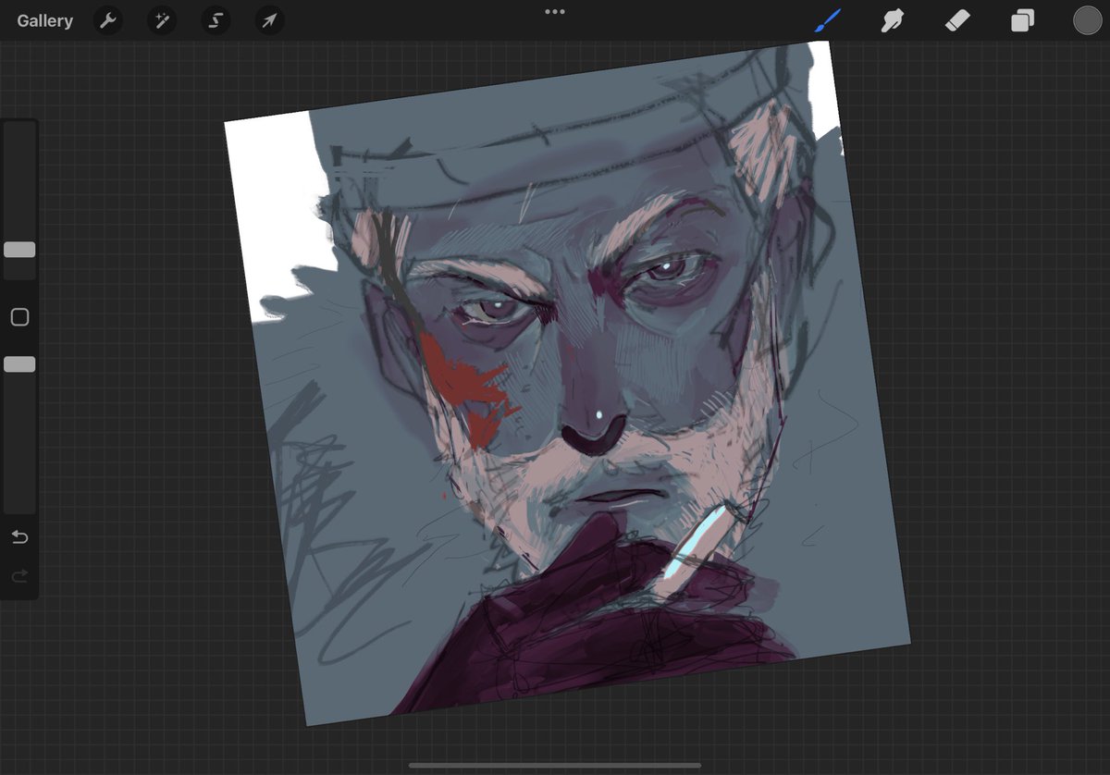1110x775 pixels.
Task: Select the Selection S-shaped tool
Action: coord(216,20)
